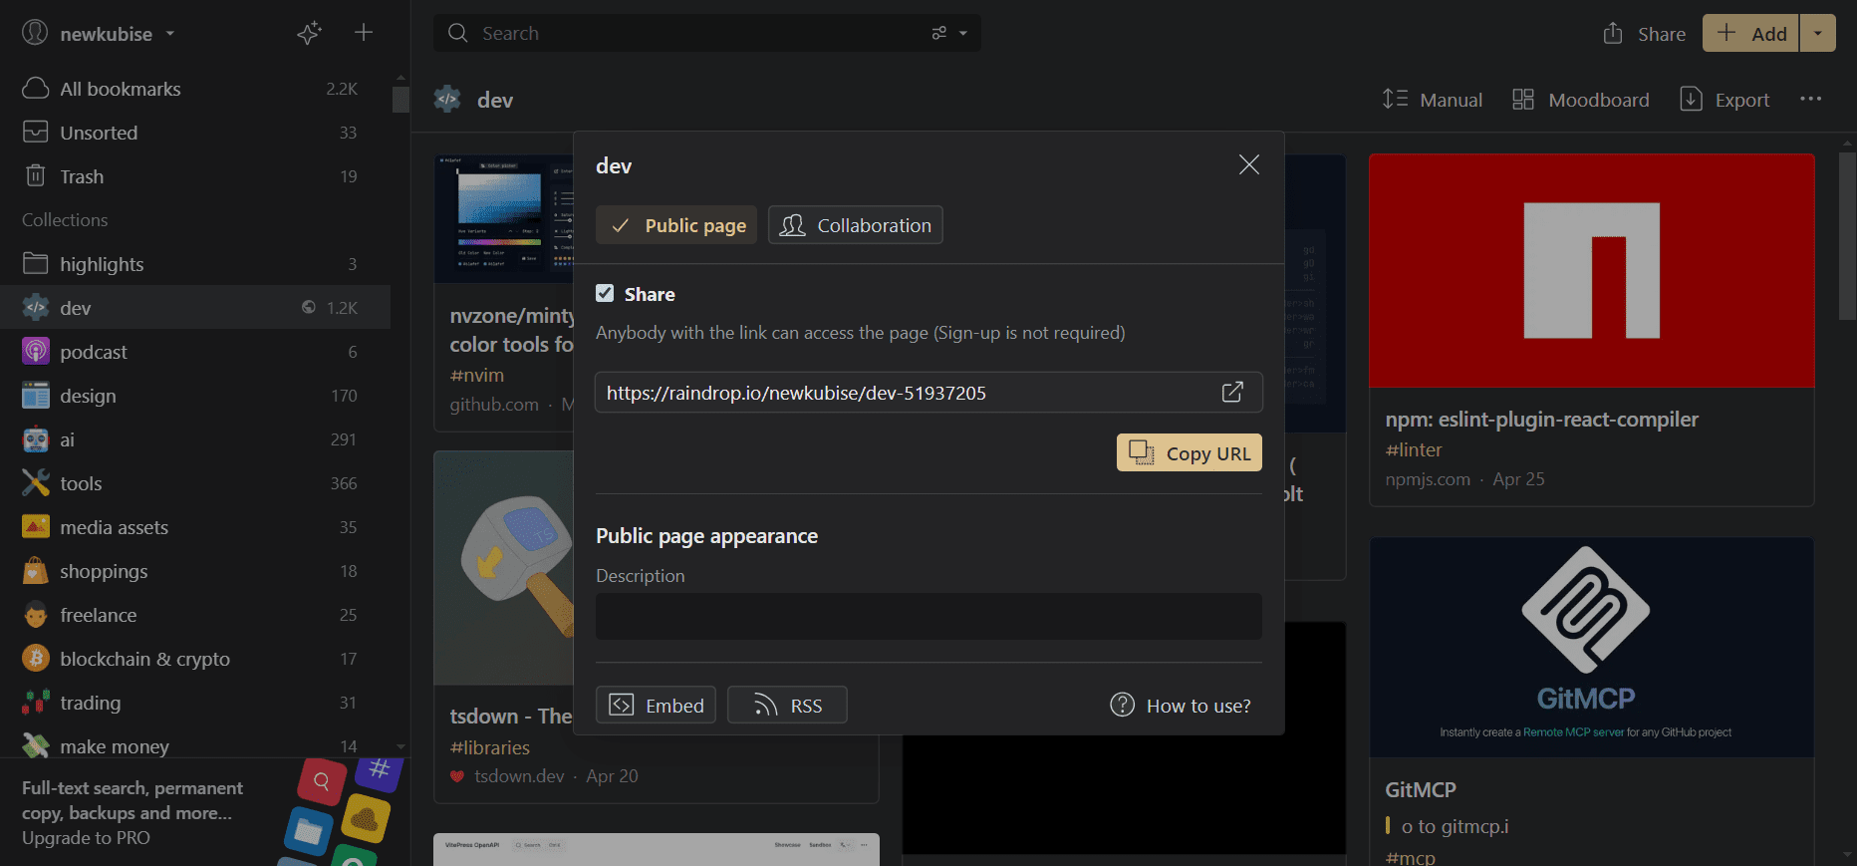Screen dimensions: 1857x866
Task: Open the How to use? help link
Action: pyautogui.click(x=1182, y=705)
